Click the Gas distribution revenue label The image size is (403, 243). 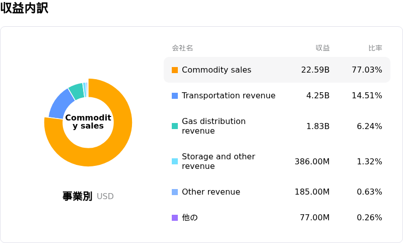(214, 126)
